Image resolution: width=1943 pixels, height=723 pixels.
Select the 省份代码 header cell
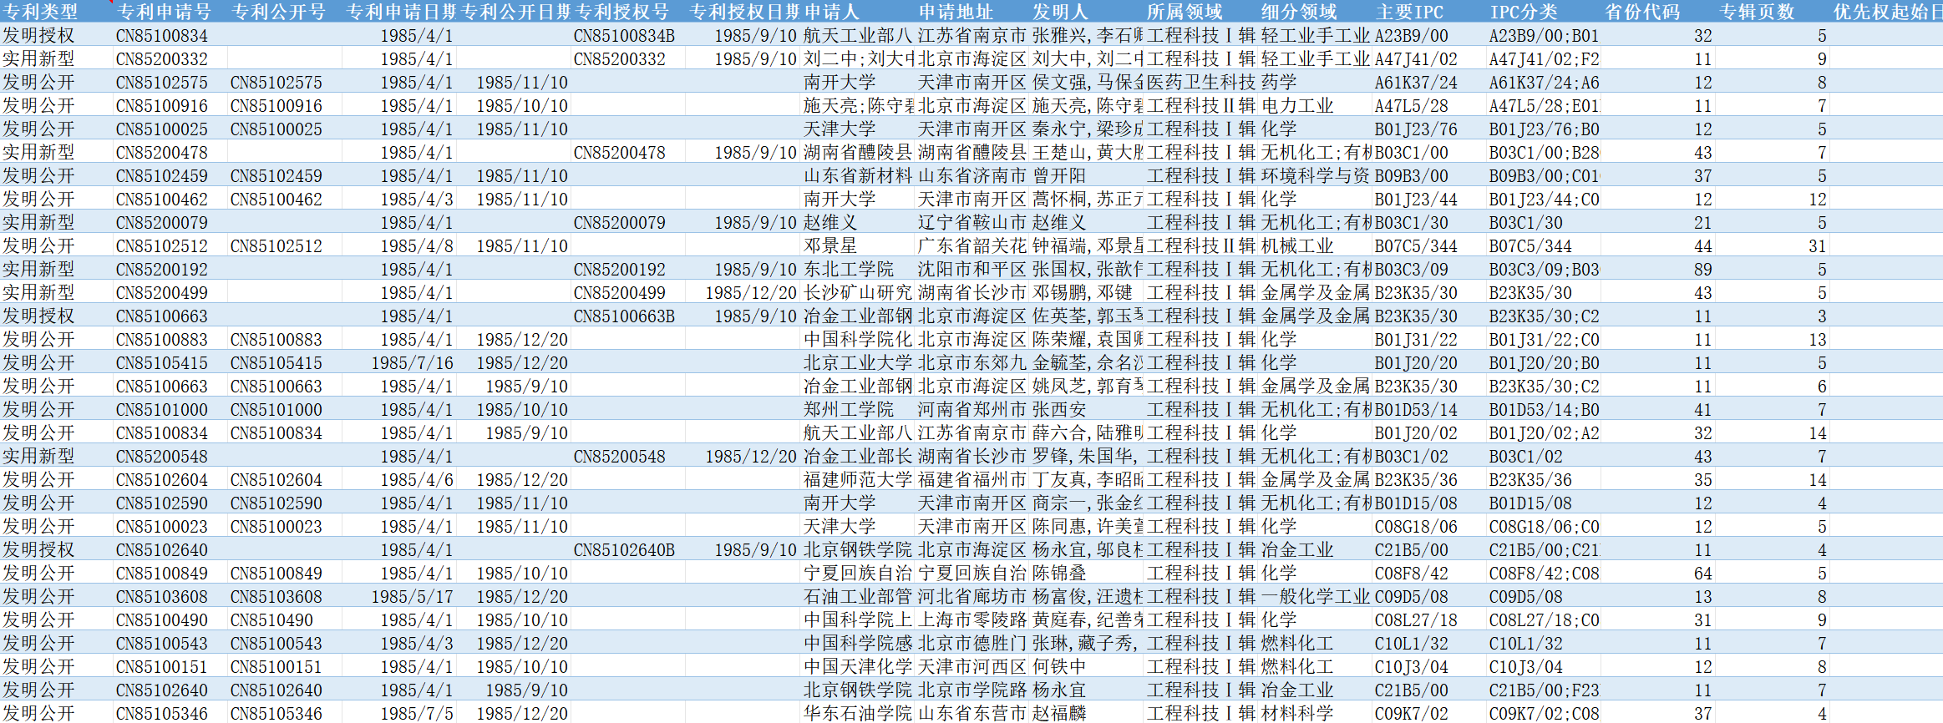1642,12
